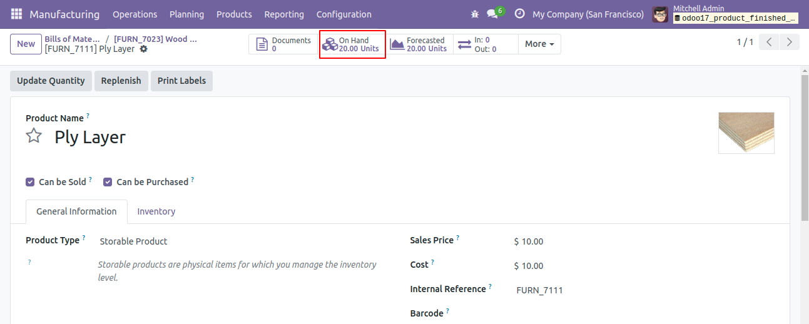Show Product Type help question mark
This screenshot has width=809, height=324.
(x=83, y=238)
